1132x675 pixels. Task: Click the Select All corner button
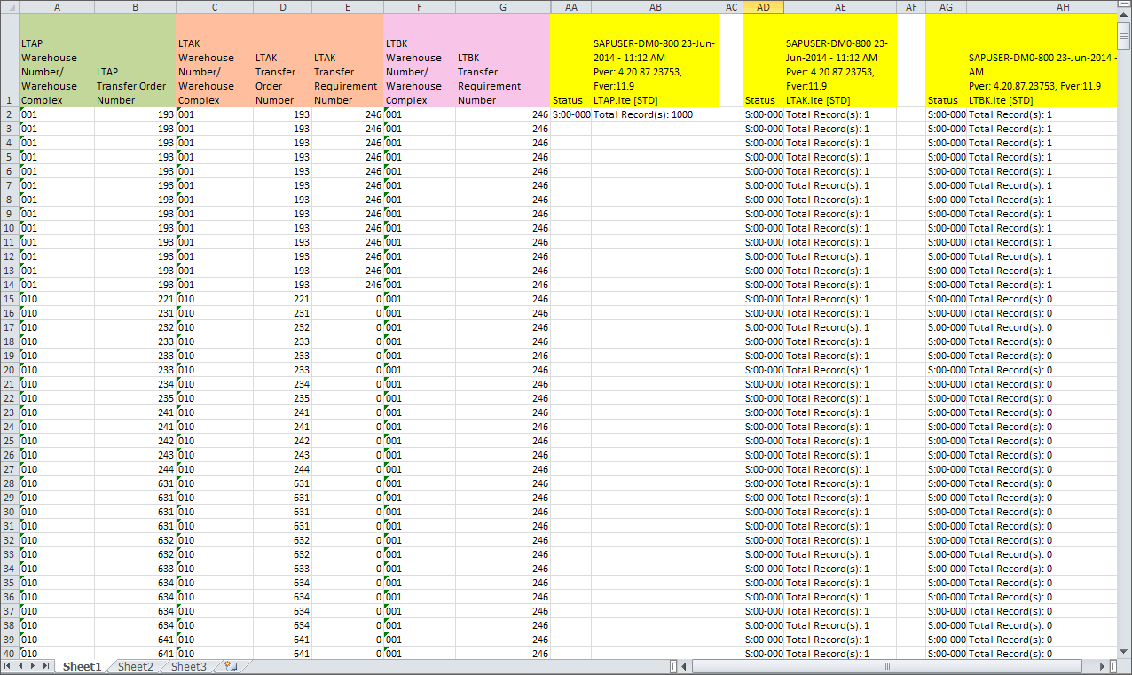point(8,7)
